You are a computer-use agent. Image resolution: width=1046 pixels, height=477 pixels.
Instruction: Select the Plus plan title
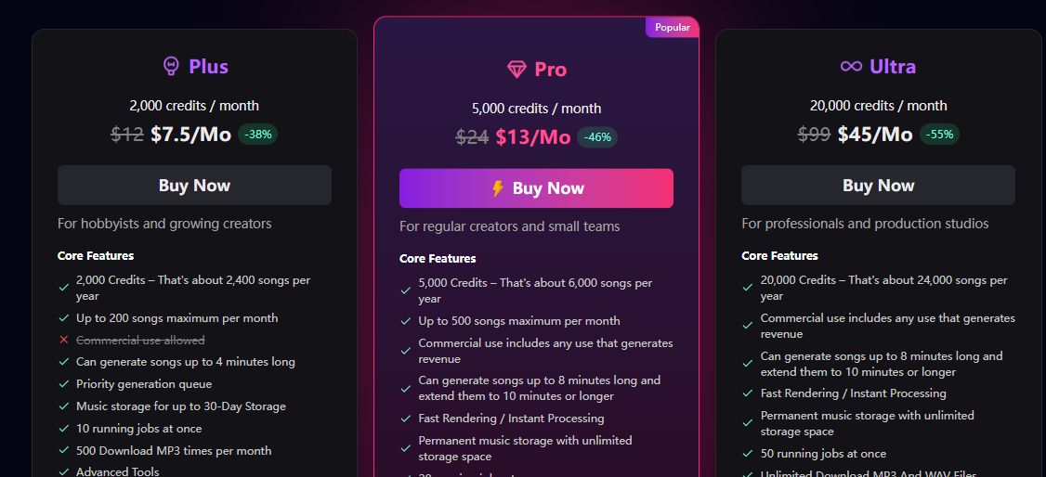[208, 66]
